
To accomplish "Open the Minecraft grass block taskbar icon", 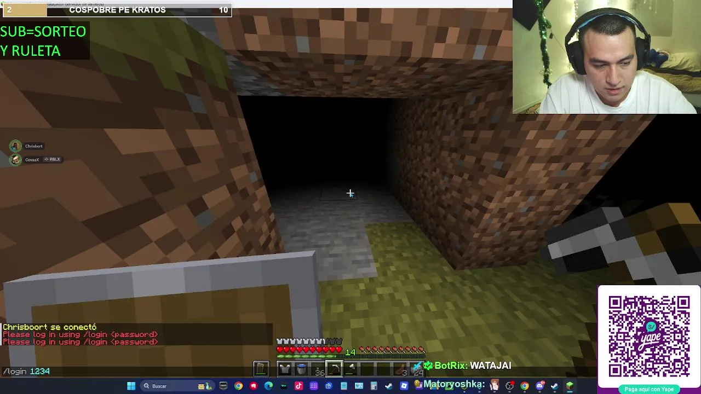I will (x=570, y=386).
